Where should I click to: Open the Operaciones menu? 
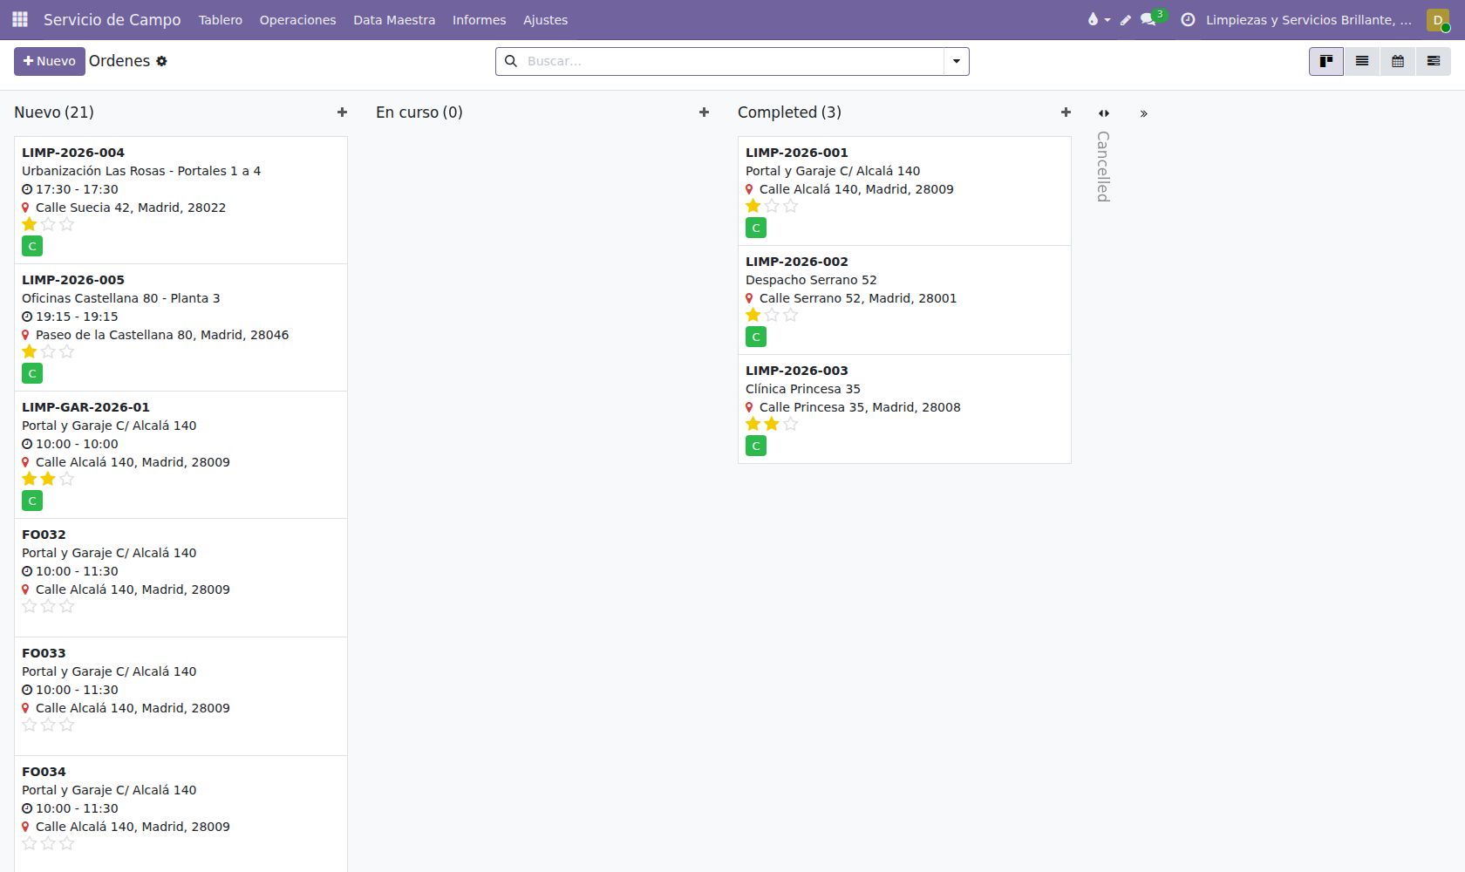[297, 20]
